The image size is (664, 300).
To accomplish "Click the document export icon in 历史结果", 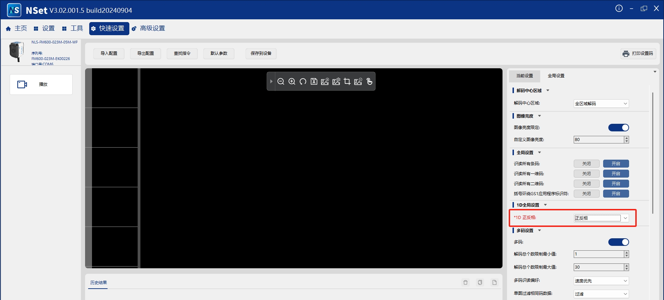I will click(x=495, y=282).
